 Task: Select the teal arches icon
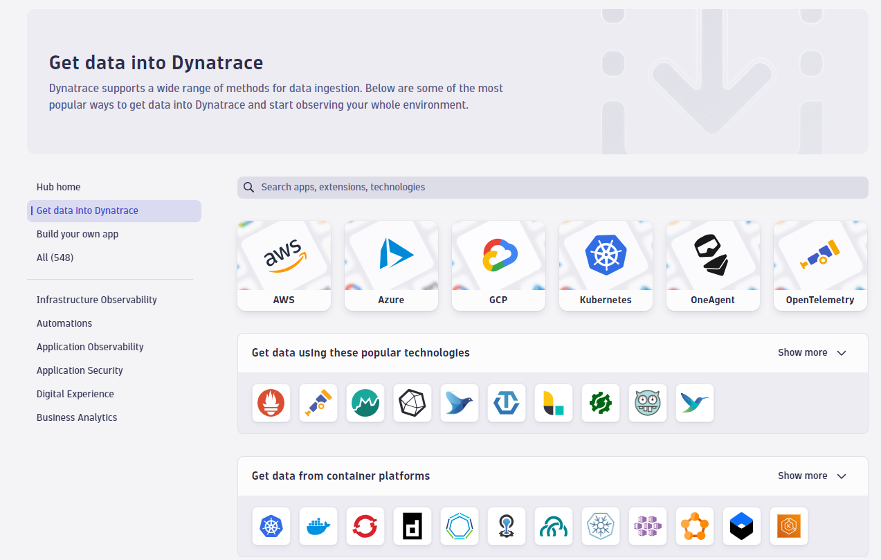(x=554, y=526)
